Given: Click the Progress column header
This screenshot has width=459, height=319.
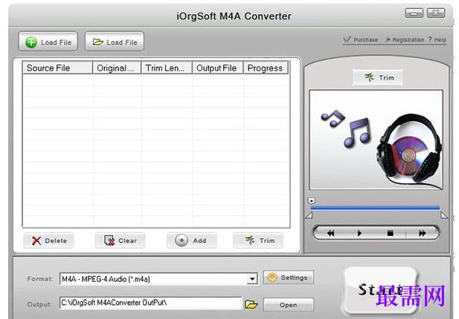Looking at the screenshot, I should coord(266,68).
